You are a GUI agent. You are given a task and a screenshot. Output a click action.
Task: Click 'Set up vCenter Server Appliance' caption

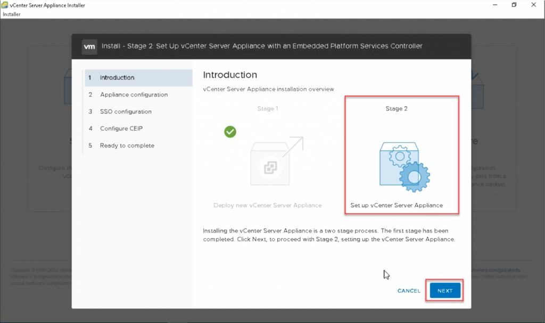tap(397, 206)
